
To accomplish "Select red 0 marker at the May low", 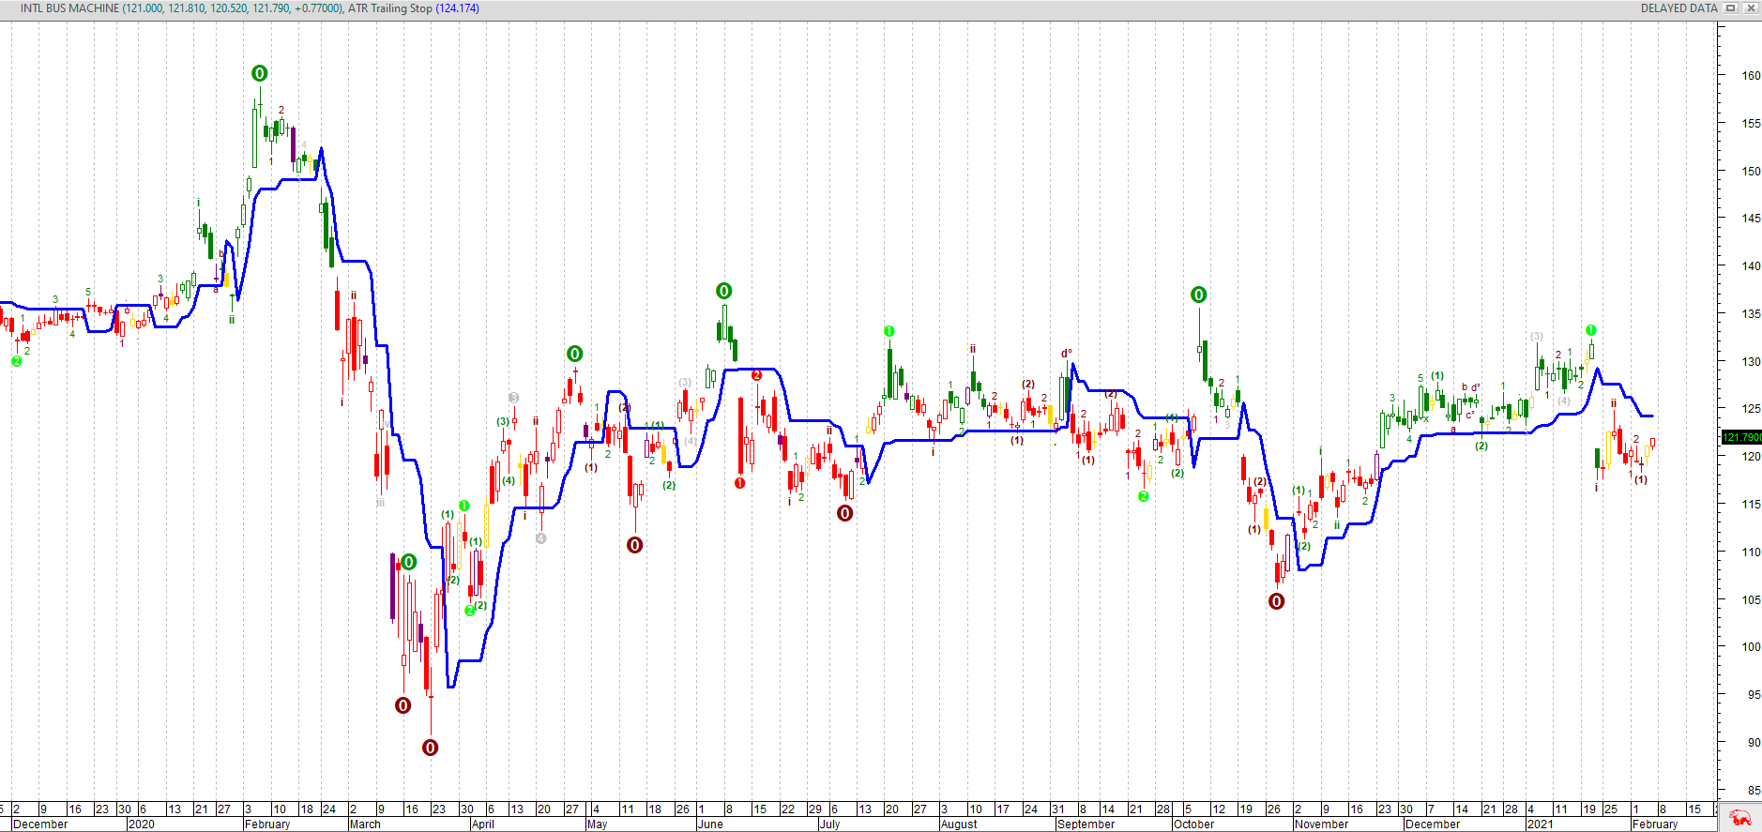I will pyautogui.click(x=634, y=545).
